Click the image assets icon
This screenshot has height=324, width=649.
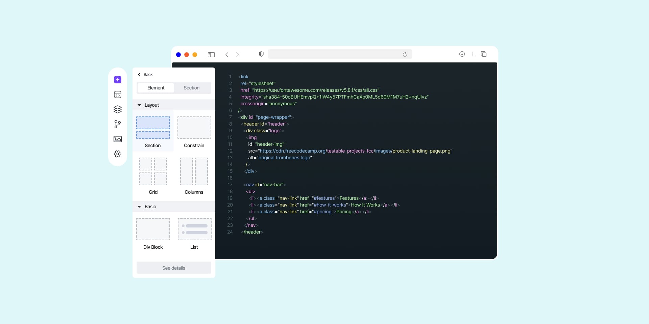coord(117,139)
